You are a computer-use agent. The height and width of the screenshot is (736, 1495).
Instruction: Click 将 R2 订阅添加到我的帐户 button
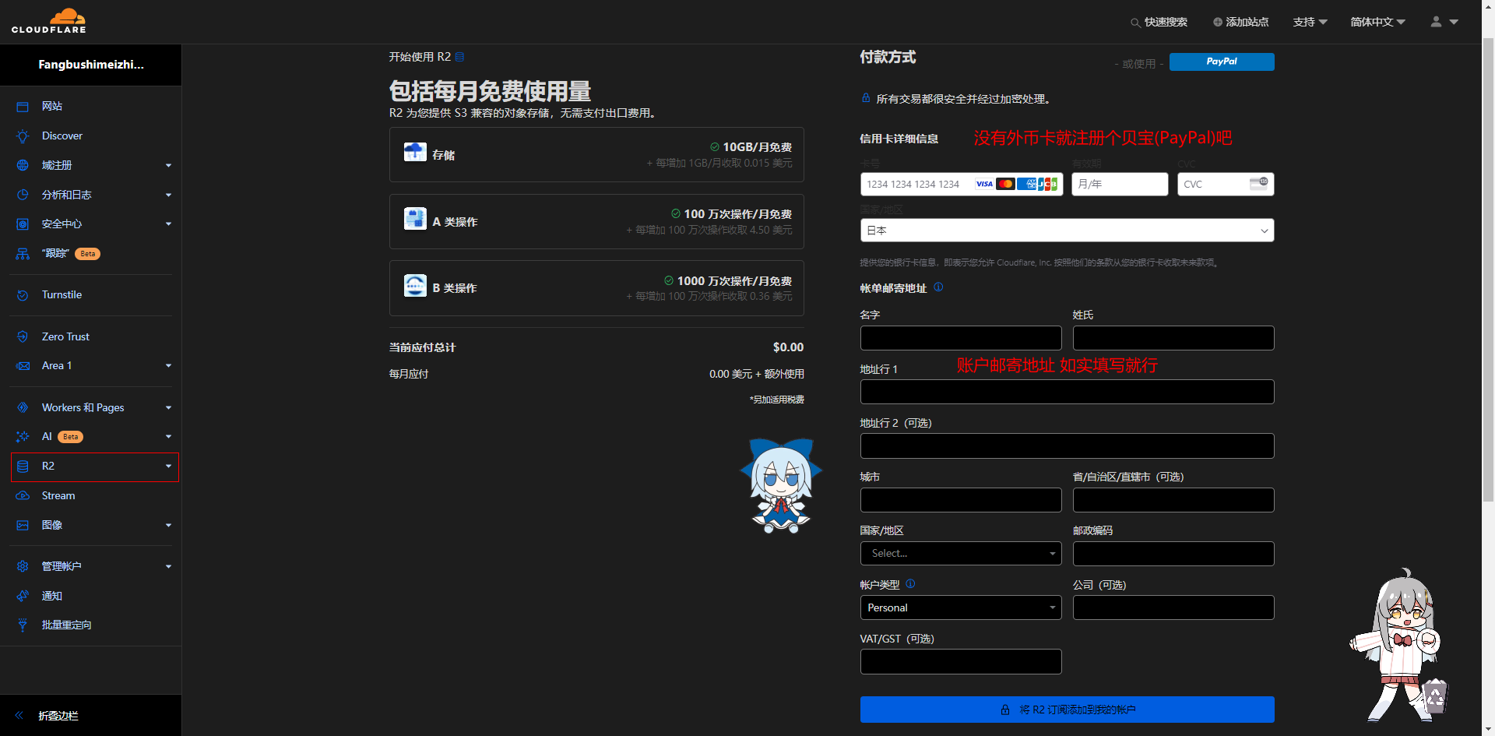click(1067, 710)
